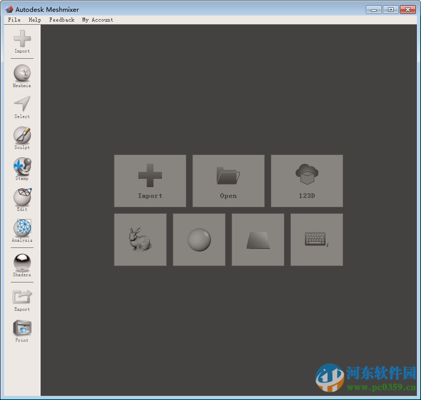
Task: Open the Print tool
Action: (22, 331)
